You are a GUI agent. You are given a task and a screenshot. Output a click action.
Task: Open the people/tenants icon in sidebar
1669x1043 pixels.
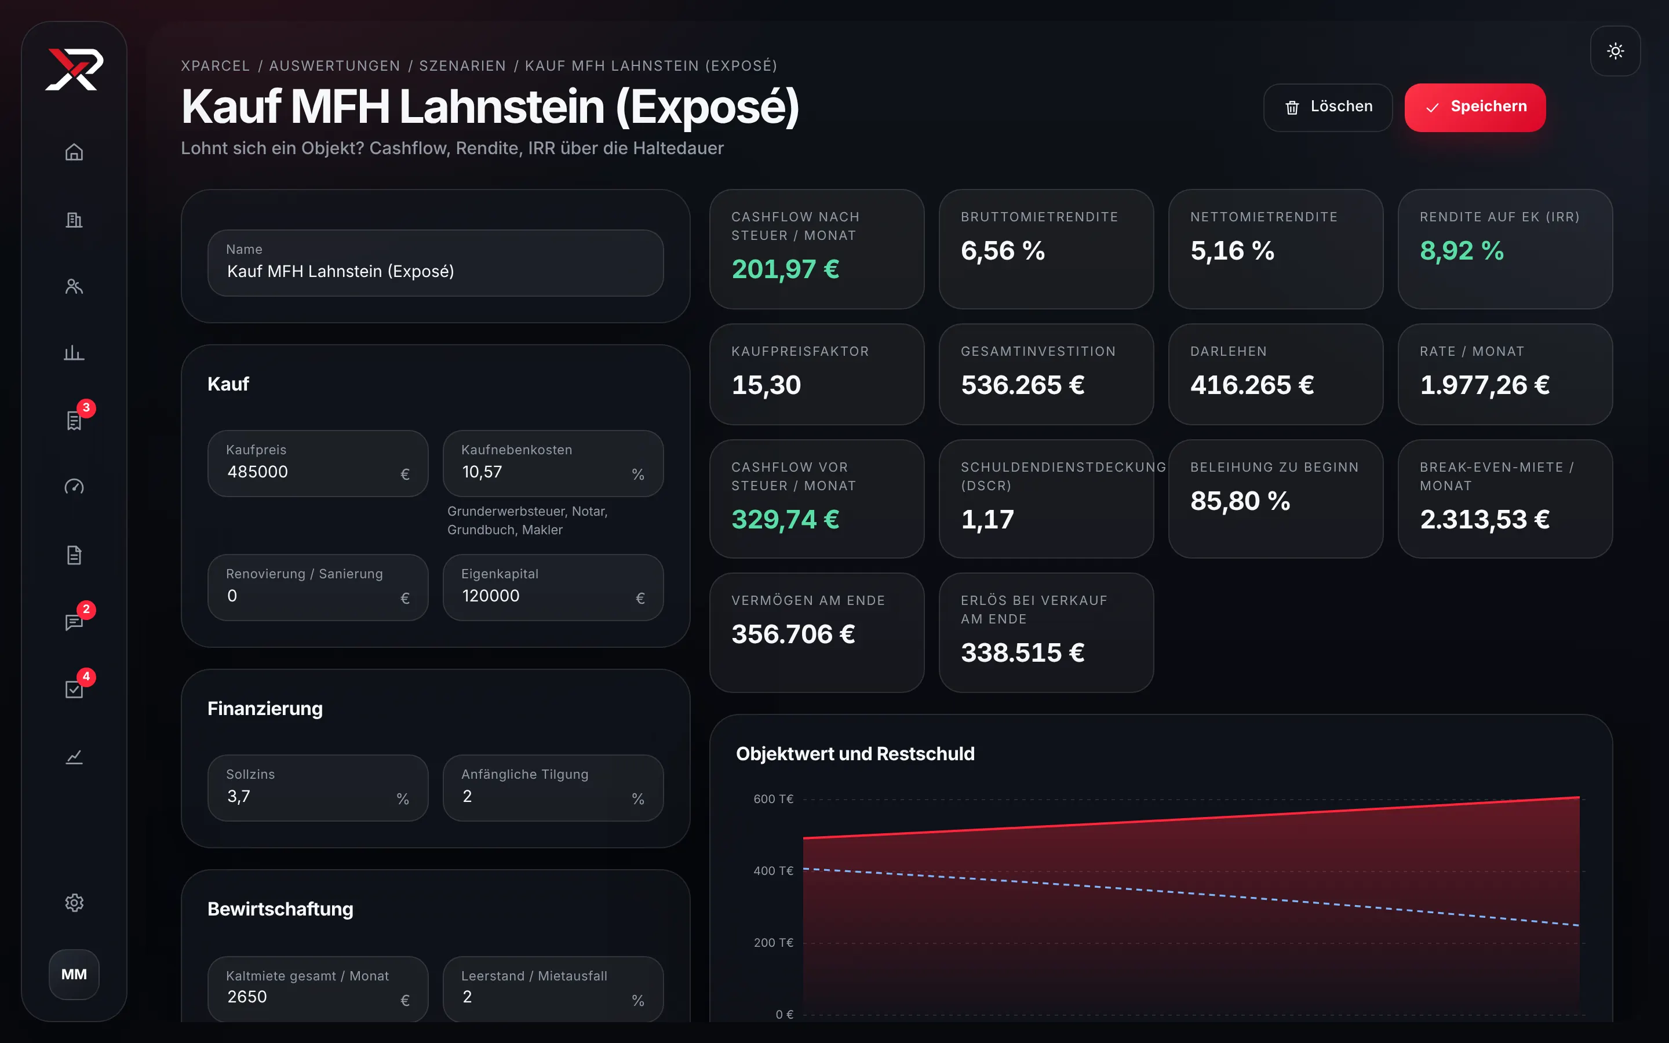point(74,286)
